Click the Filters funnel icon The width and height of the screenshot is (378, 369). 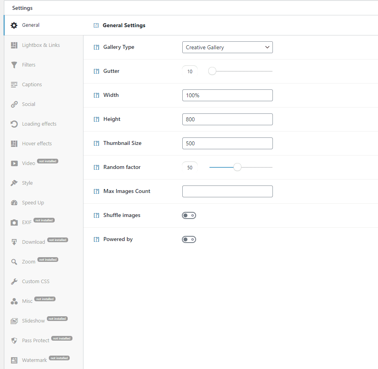[14, 65]
